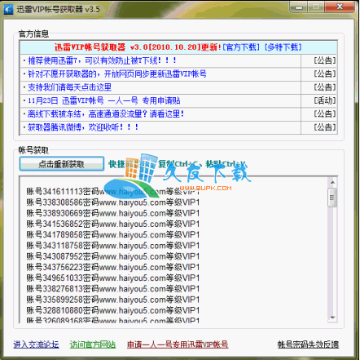Select account line 338930669
This screenshot has height=360, width=360.
(113, 213)
